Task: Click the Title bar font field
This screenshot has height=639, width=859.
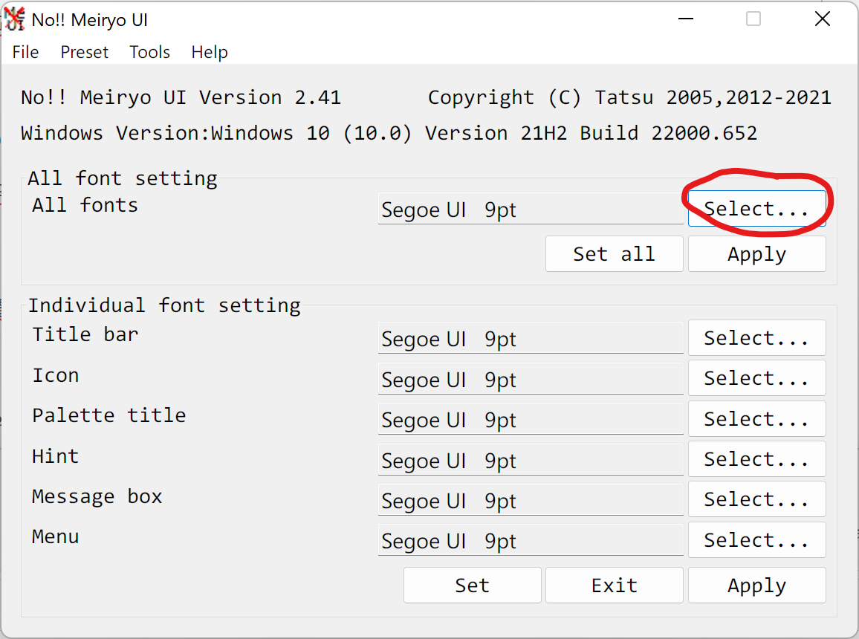Action: (531, 338)
